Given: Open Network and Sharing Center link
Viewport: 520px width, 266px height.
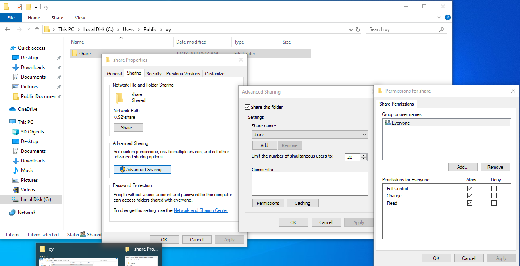Looking at the screenshot, I should pyautogui.click(x=201, y=210).
